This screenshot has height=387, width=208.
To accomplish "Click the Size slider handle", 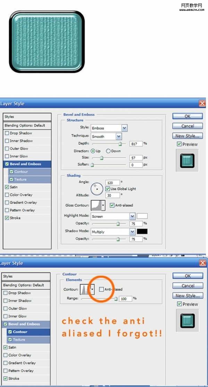I will tap(101, 158).
